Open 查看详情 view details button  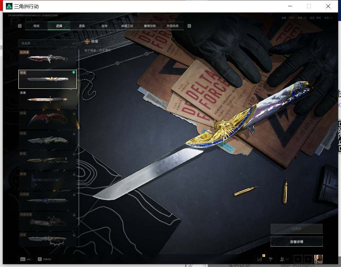point(296,241)
